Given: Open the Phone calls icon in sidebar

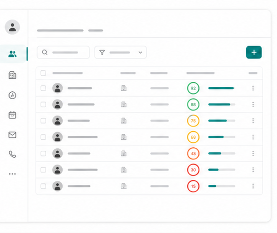Looking at the screenshot, I should [x=12, y=154].
